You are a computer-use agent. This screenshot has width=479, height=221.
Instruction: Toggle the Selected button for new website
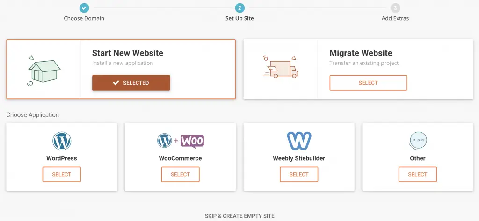tap(131, 83)
